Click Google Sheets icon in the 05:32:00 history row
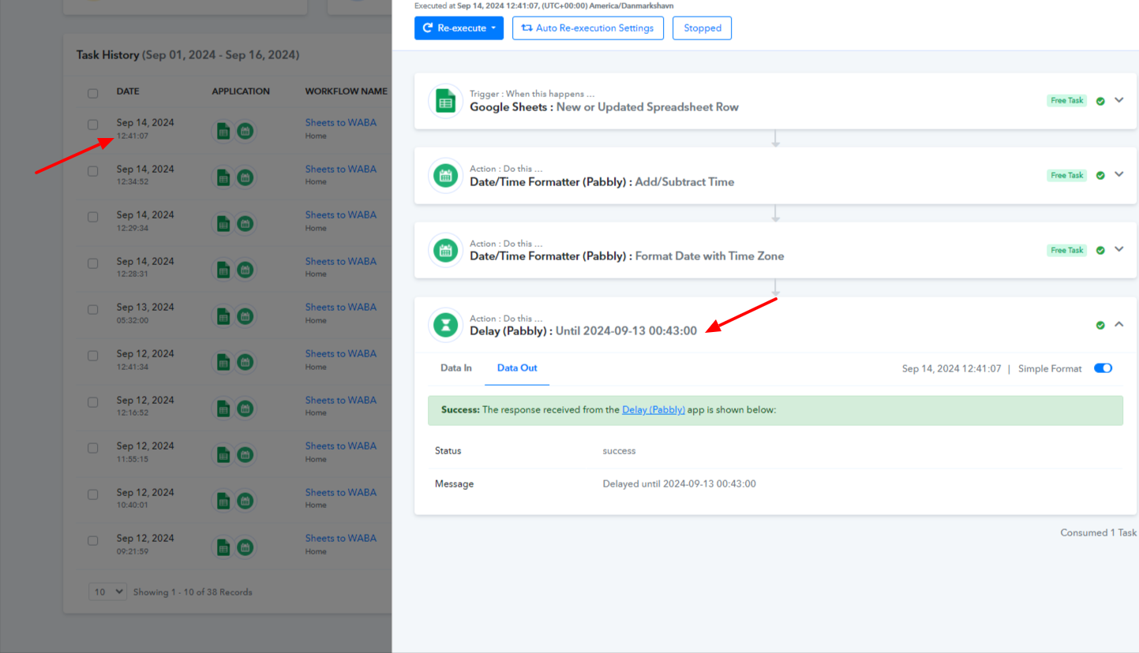The image size is (1139, 653). click(x=223, y=316)
